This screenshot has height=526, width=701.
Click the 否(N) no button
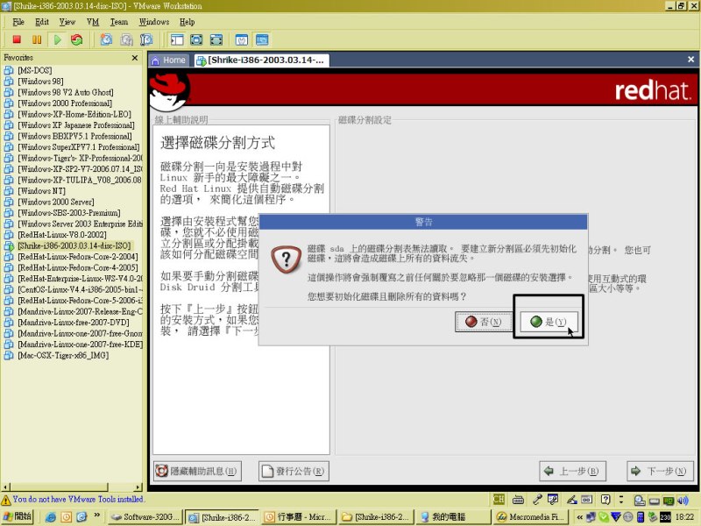tap(484, 321)
